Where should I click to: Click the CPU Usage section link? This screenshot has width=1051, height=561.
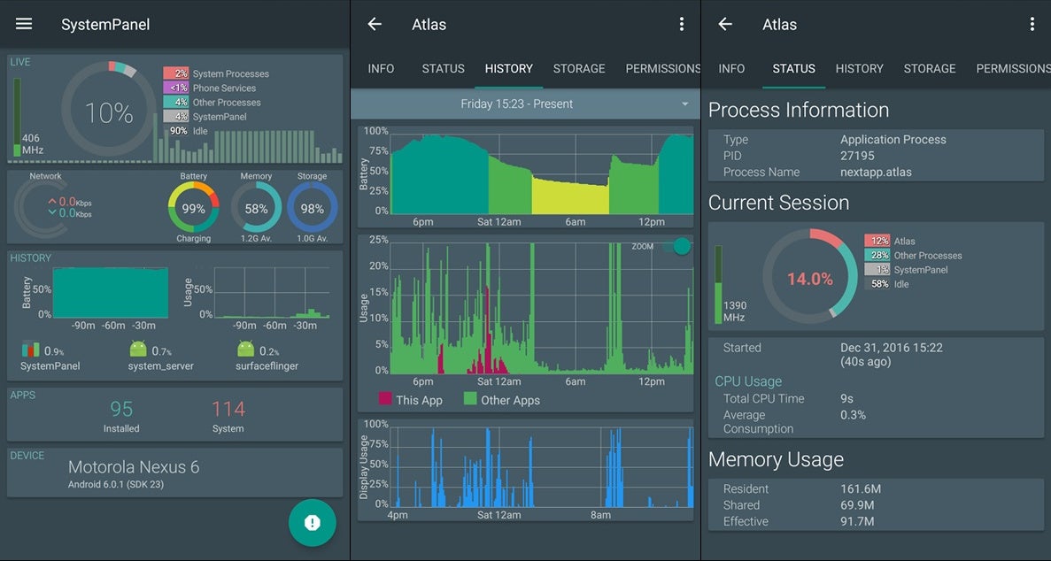748,381
